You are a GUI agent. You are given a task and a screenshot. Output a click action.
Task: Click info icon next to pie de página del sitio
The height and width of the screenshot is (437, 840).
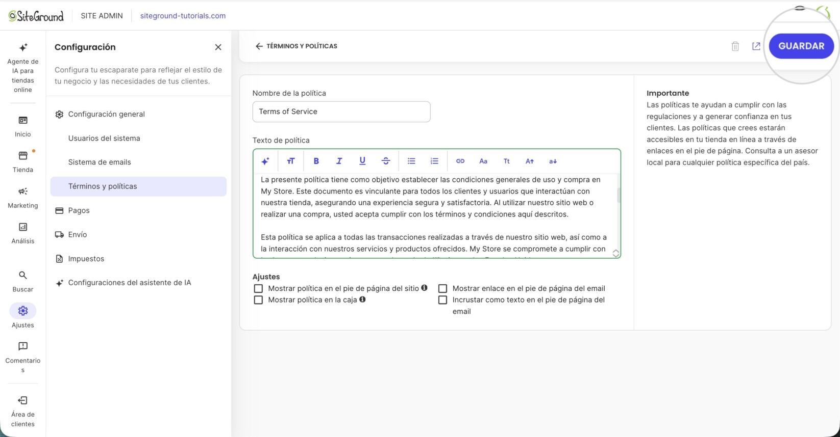tap(424, 288)
